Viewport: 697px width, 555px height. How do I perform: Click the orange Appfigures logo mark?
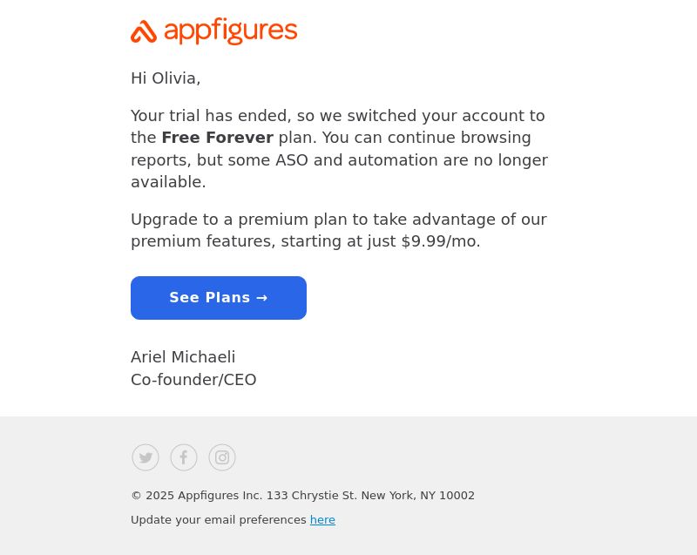144,32
